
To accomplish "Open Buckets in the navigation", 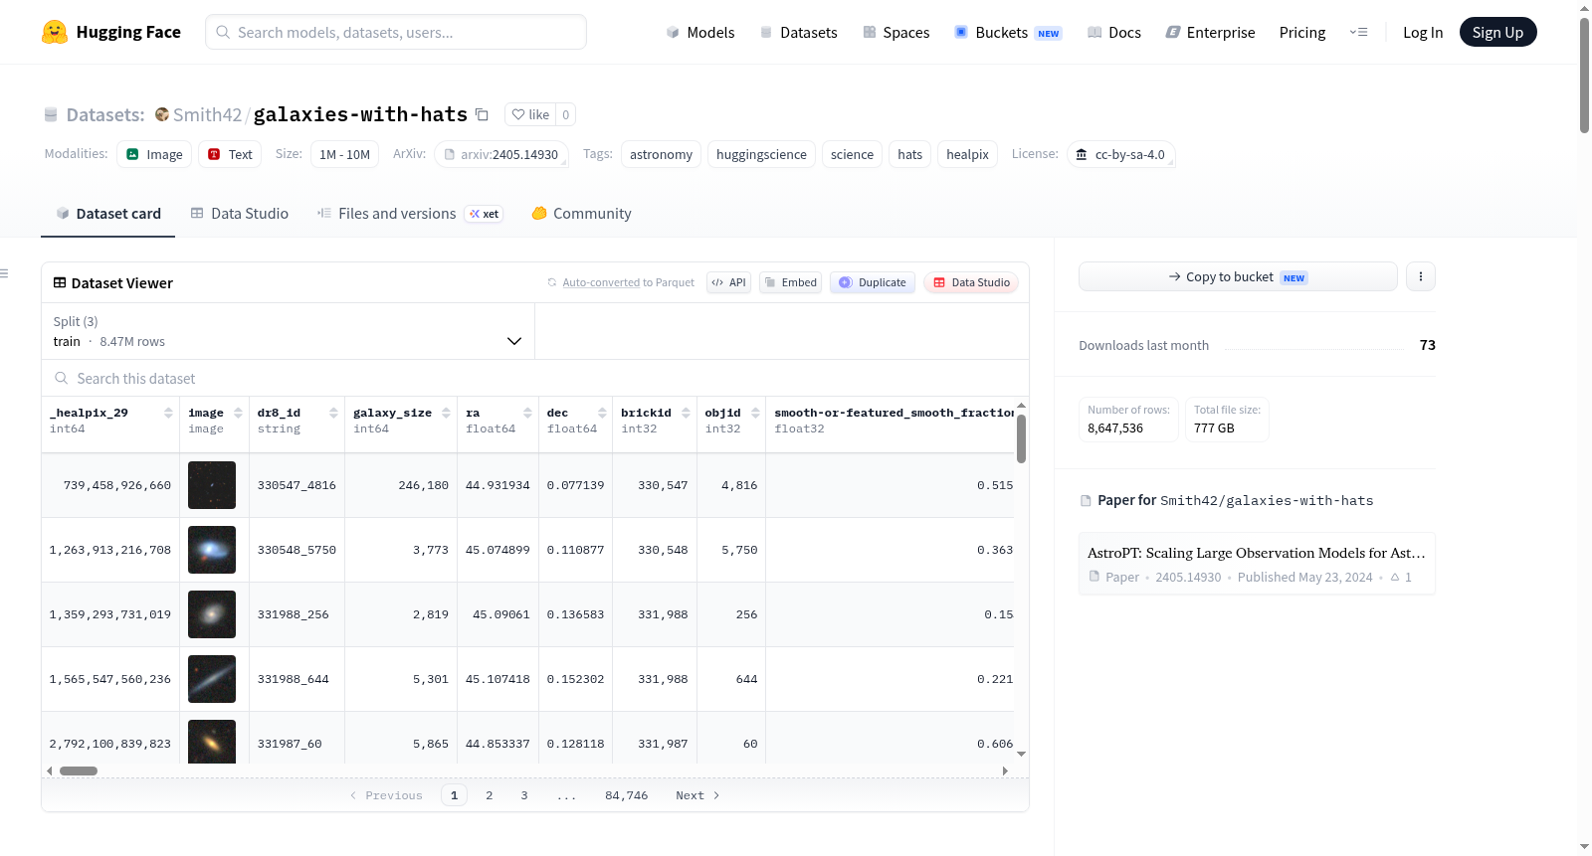I will click(x=1008, y=32).
